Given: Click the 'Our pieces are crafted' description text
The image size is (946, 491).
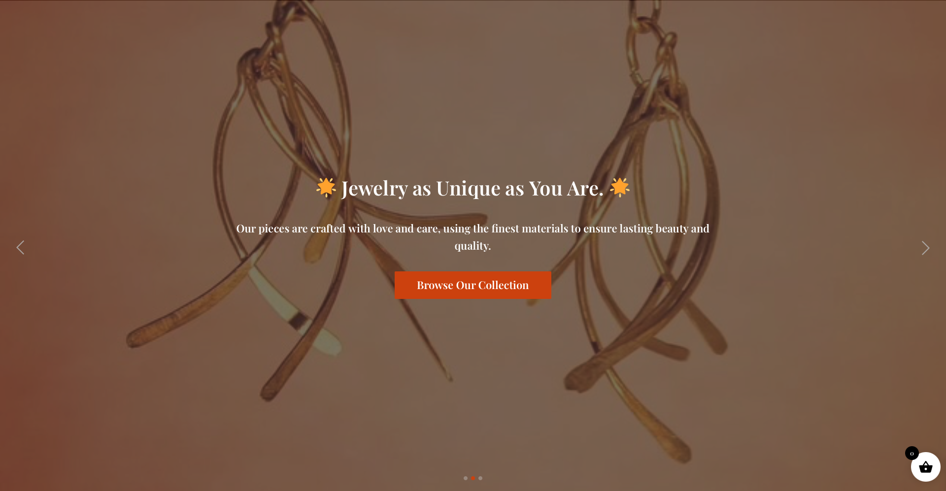Looking at the screenshot, I should click(473, 237).
